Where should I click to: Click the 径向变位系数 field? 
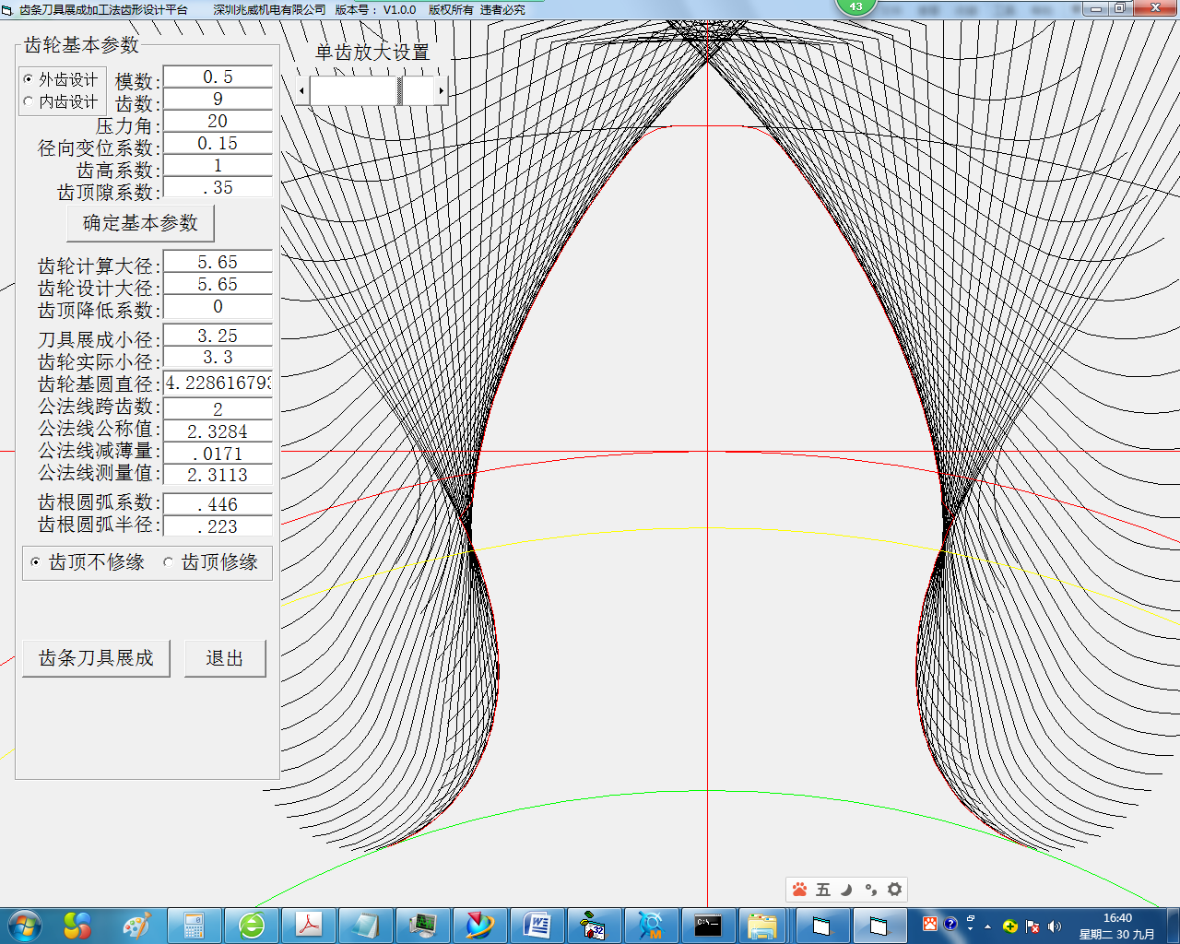(x=218, y=143)
